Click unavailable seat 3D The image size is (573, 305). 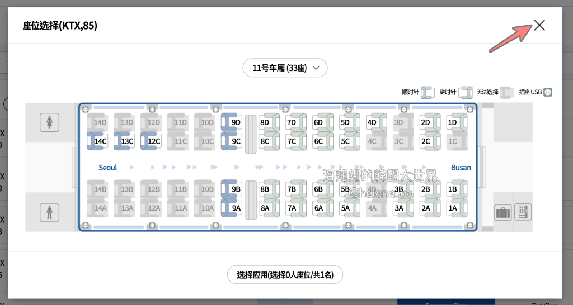coord(404,122)
